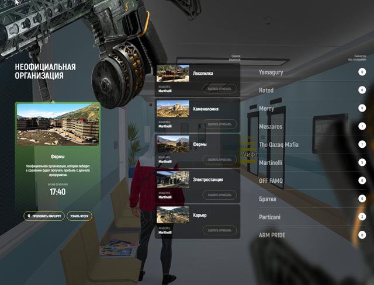Click the badge showing 2 beside Partizani
This screenshot has width=374, height=285.
pos(362,217)
